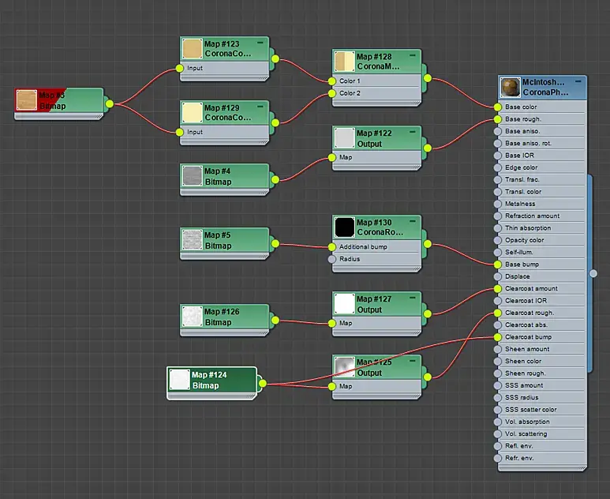
Task: Click the Base color input socket
Action: tap(498, 107)
